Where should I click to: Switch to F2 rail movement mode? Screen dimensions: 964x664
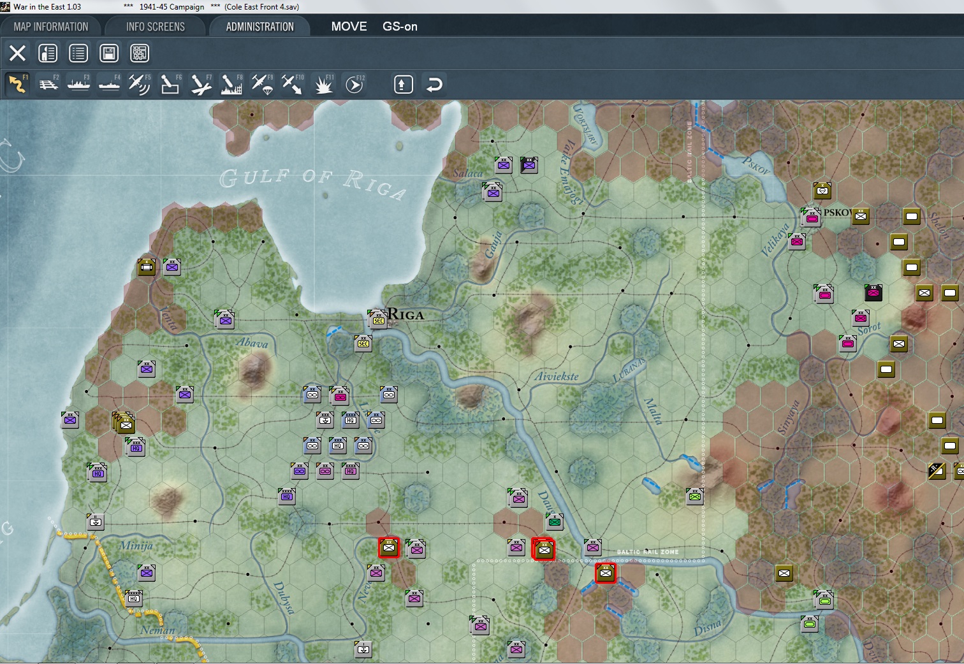pos(48,84)
